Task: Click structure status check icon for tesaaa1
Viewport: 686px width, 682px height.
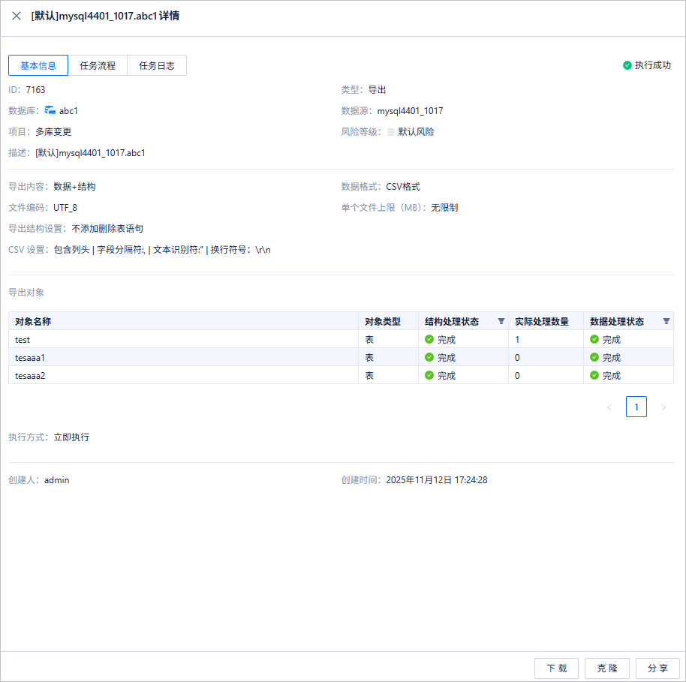Action: coord(429,357)
